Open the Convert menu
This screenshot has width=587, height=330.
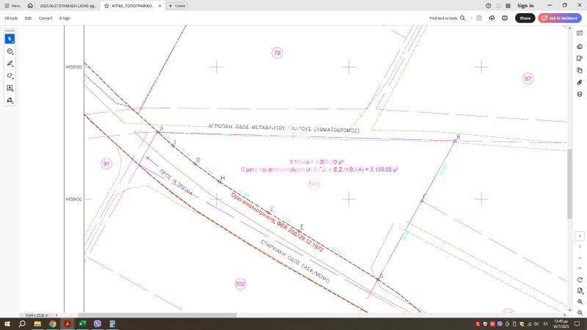tap(45, 18)
